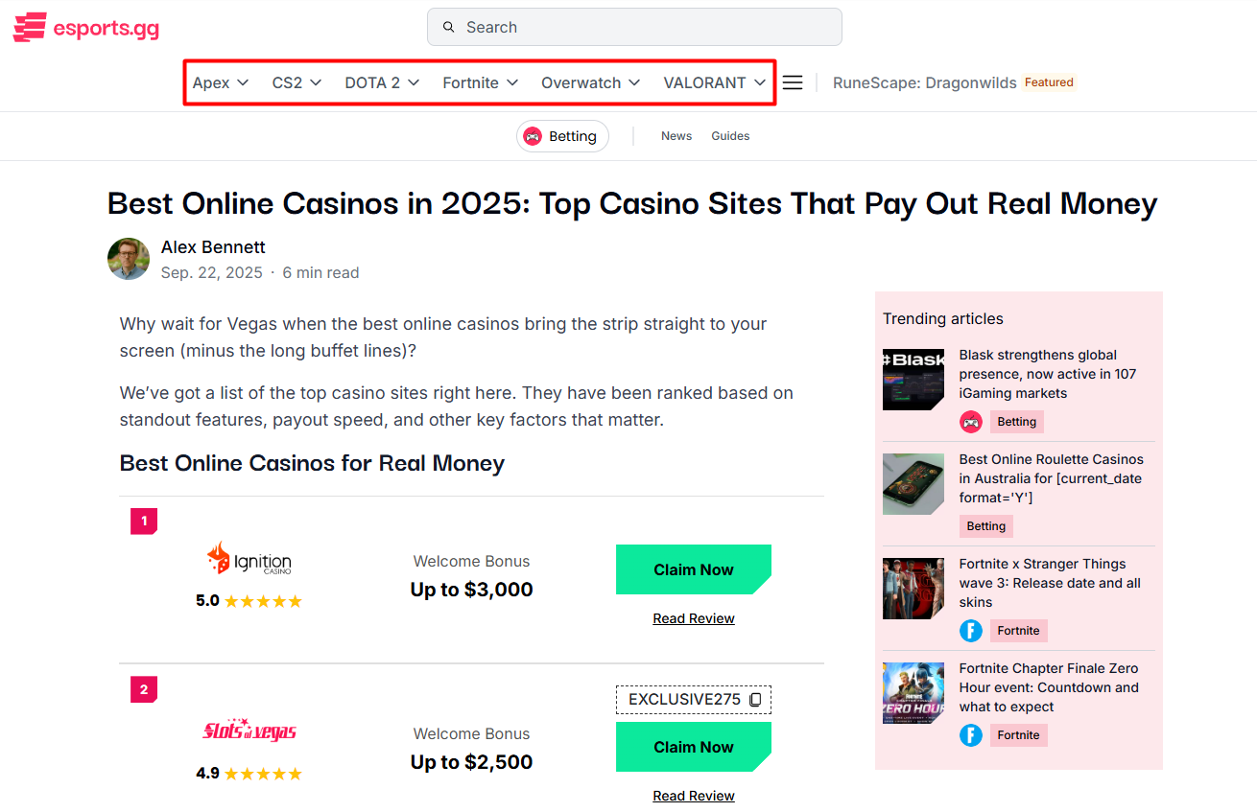The height and width of the screenshot is (812, 1257).
Task: Expand the Apex dropdown menu
Action: 221,82
